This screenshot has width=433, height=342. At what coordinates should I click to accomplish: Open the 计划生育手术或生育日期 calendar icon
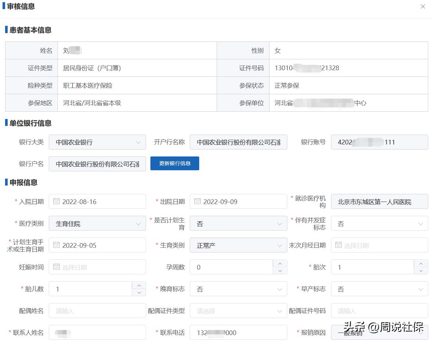pos(56,245)
